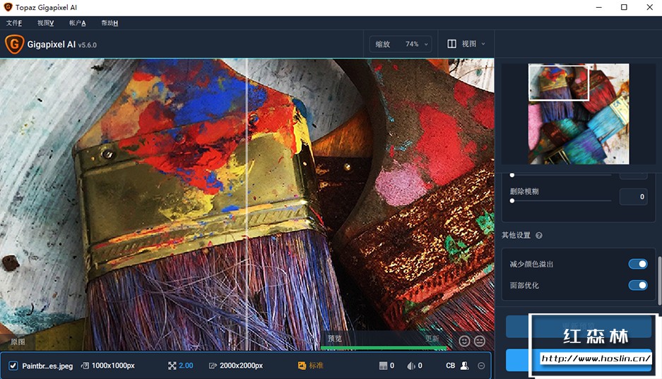Open the 帮助 Help menu

pyautogui.click(x=110, y=23)
